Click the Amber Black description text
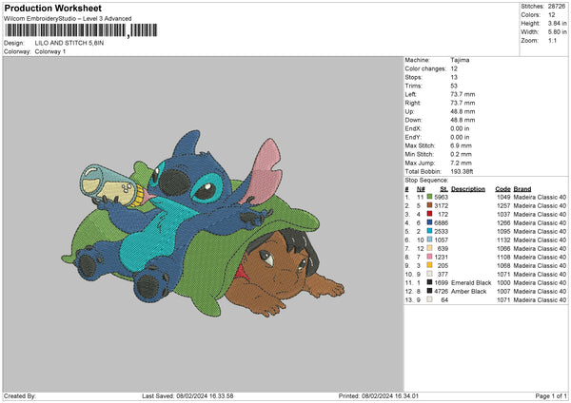This screenshot has width=571, height=403. [468, 292]
